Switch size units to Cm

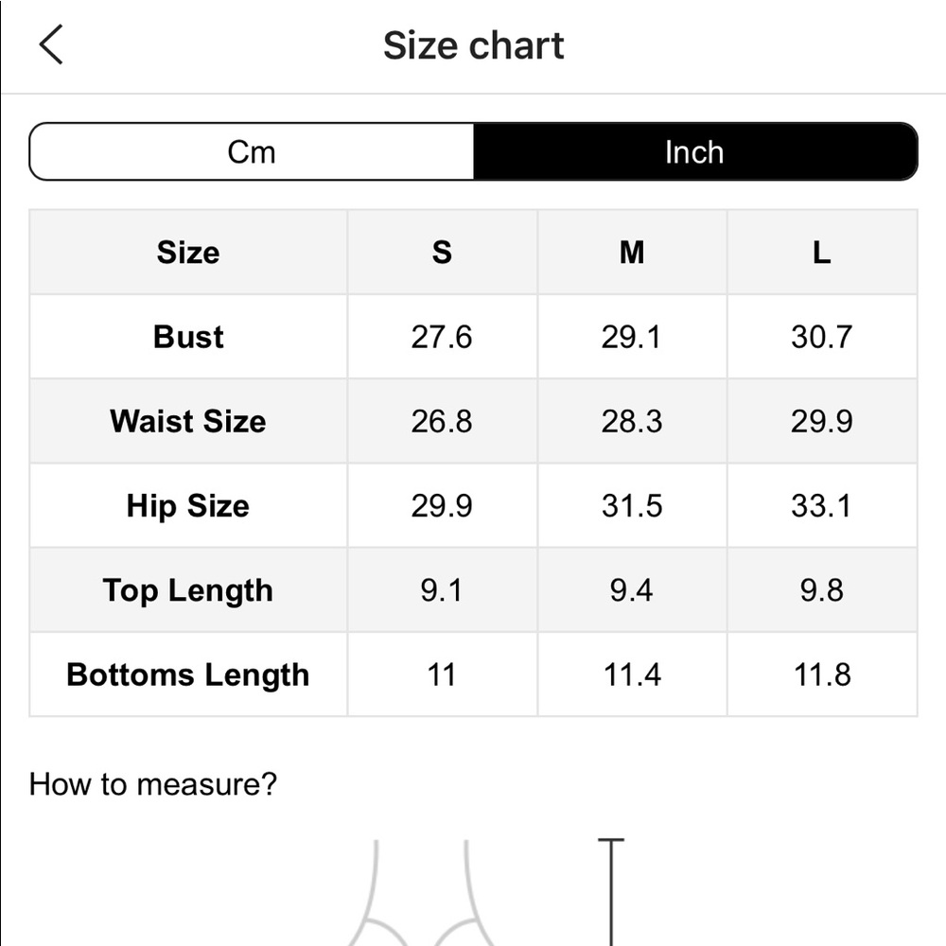252,151
